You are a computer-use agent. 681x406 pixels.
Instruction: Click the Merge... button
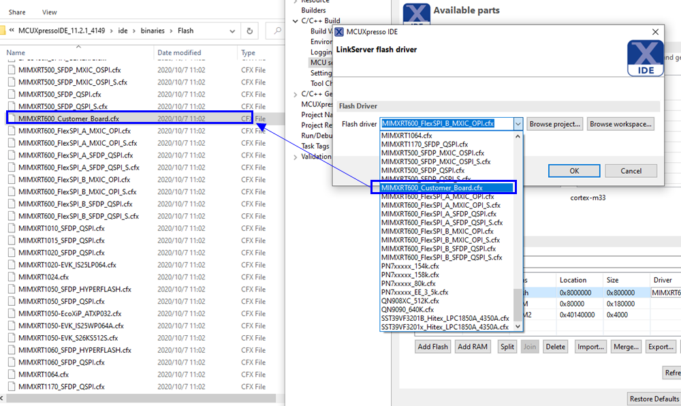[x=626, y=347]
